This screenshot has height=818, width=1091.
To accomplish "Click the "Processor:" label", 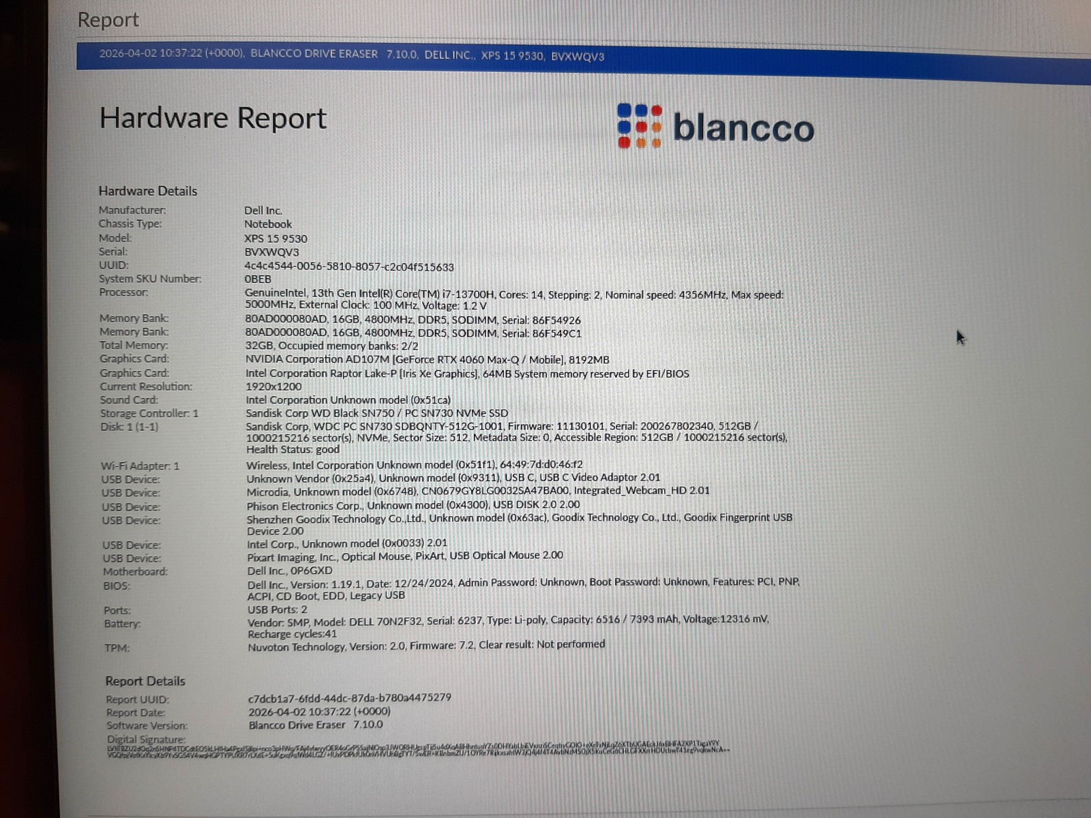I will 123,292.
